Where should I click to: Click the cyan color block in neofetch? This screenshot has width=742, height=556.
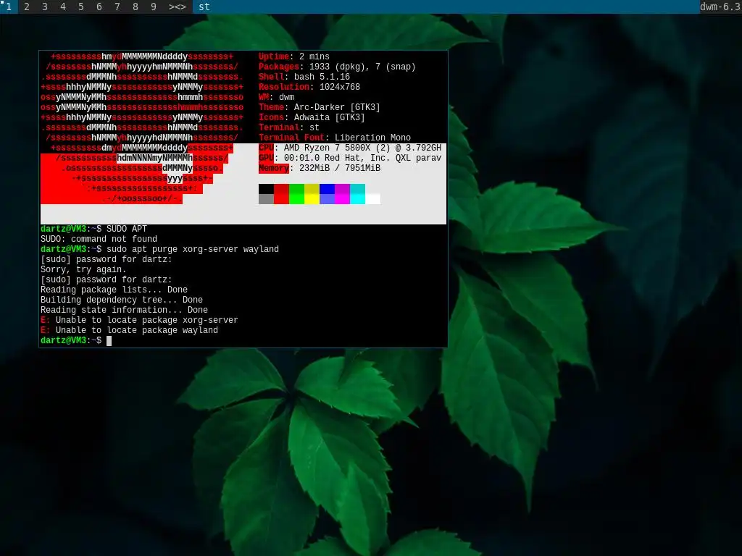357,194
